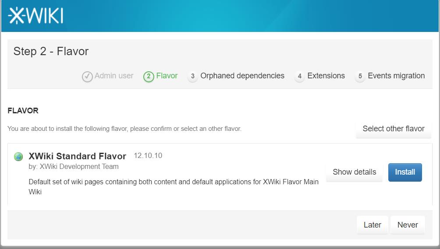Screen dimensions: 440x249
Task: Choose Later to postpone installation
Action: tap(373, 225)
